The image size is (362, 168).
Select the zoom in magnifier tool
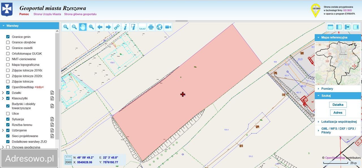pos(66,27)
